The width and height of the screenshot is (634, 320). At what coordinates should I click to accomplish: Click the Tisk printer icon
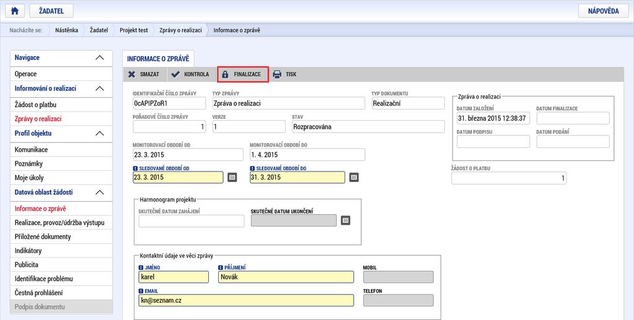coord(277,74)
